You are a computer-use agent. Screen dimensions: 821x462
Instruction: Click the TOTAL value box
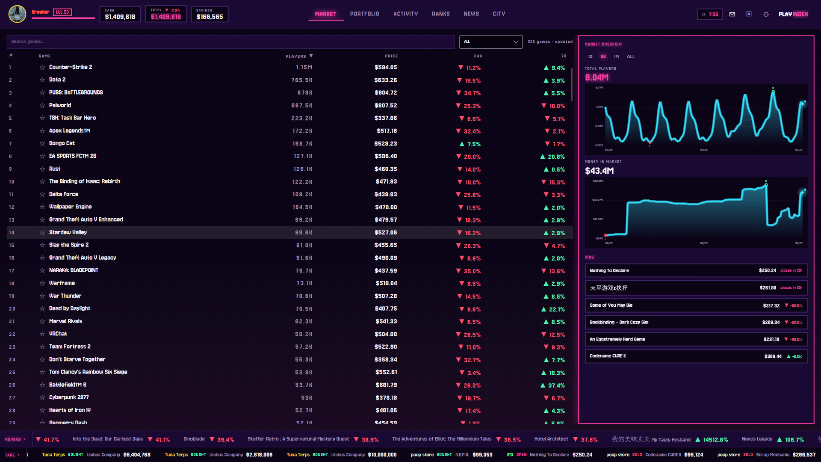(x=166, y=14)
